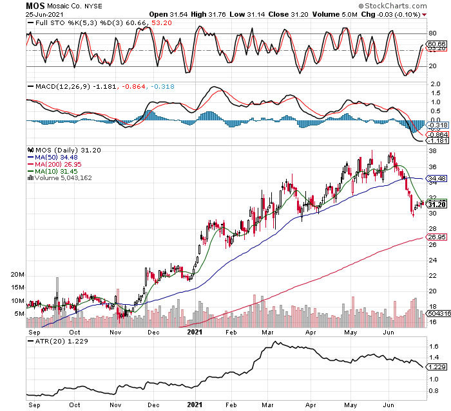Click the 1.5 label on the MACD axis
Viewport: 451px width, 411px height.
tap(436, 93)
